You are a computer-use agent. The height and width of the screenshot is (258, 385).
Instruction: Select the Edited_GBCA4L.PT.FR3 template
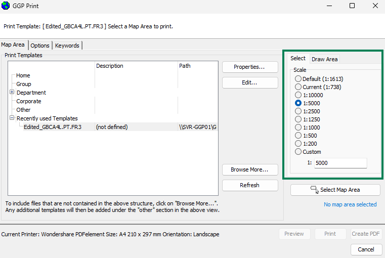(x=53, y=127)
